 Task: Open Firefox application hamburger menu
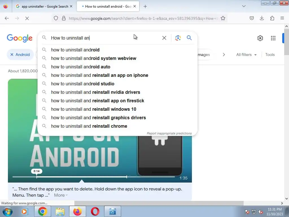click(282, 18)
